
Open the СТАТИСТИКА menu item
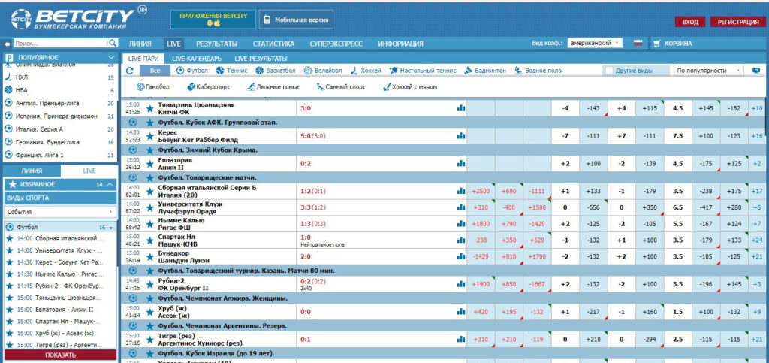tap(273, 44)
